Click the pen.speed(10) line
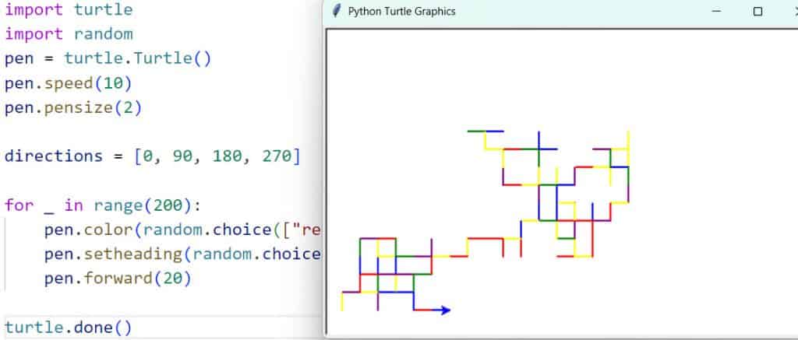798x340 pixels. (69, 83)
